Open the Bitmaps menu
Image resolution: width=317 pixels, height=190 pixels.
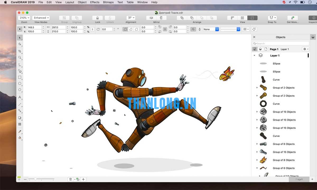pyautogui.click(x=108, y=2)
